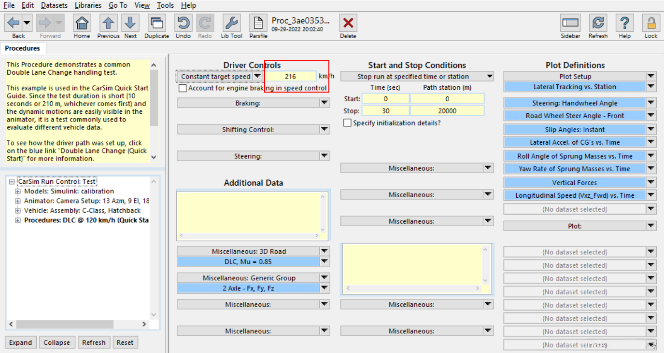664x353 pixels.
Task: Open the Parsfile document icon
Action: pyautogui.click(x=258, y=23)
